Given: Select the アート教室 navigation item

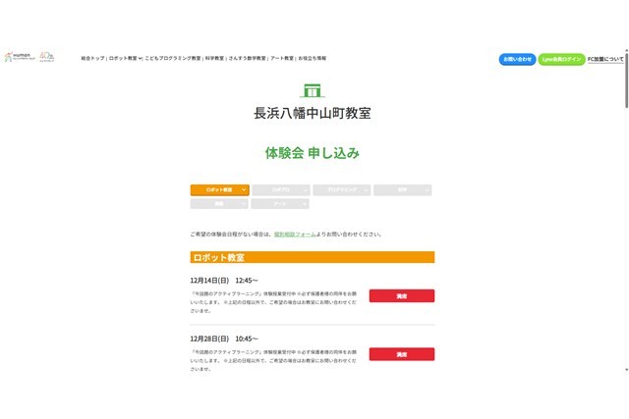Looking at the screenshot, I should coord(282,59).
